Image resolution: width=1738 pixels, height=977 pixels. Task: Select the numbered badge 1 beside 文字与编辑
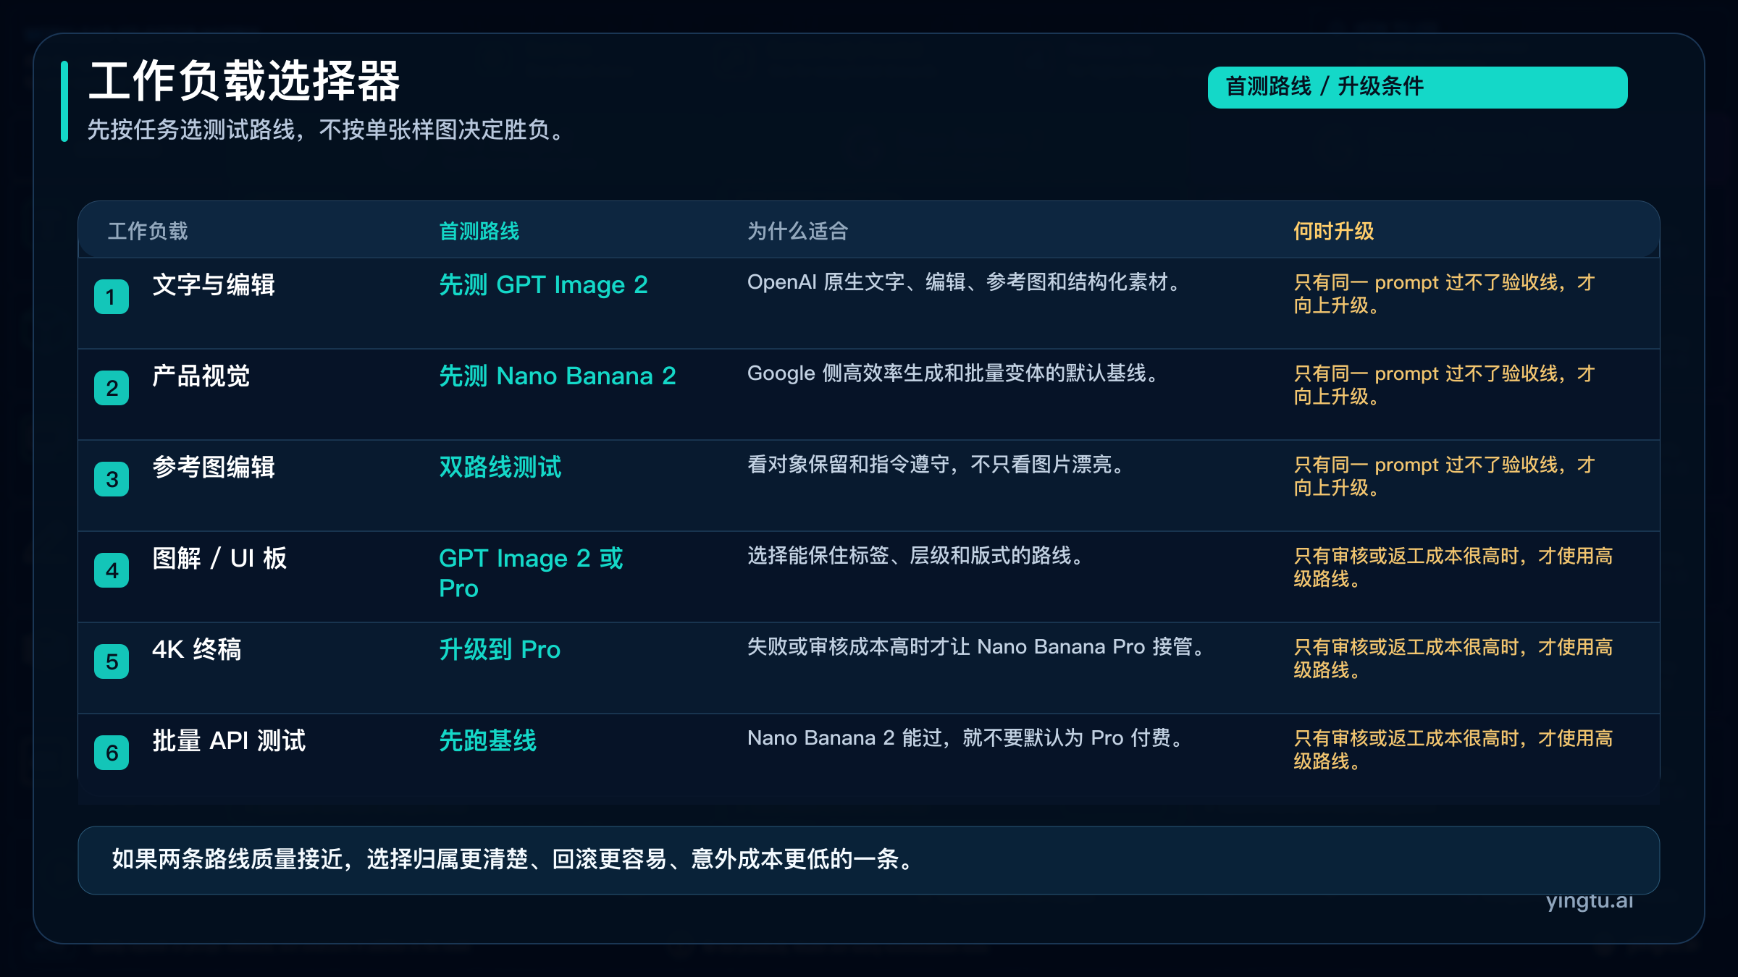click(110, 297)
